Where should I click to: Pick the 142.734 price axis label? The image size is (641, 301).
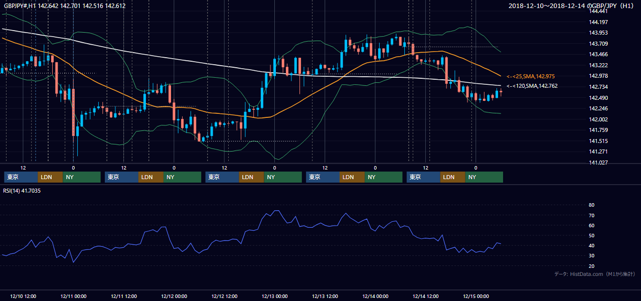pos(598,87)
